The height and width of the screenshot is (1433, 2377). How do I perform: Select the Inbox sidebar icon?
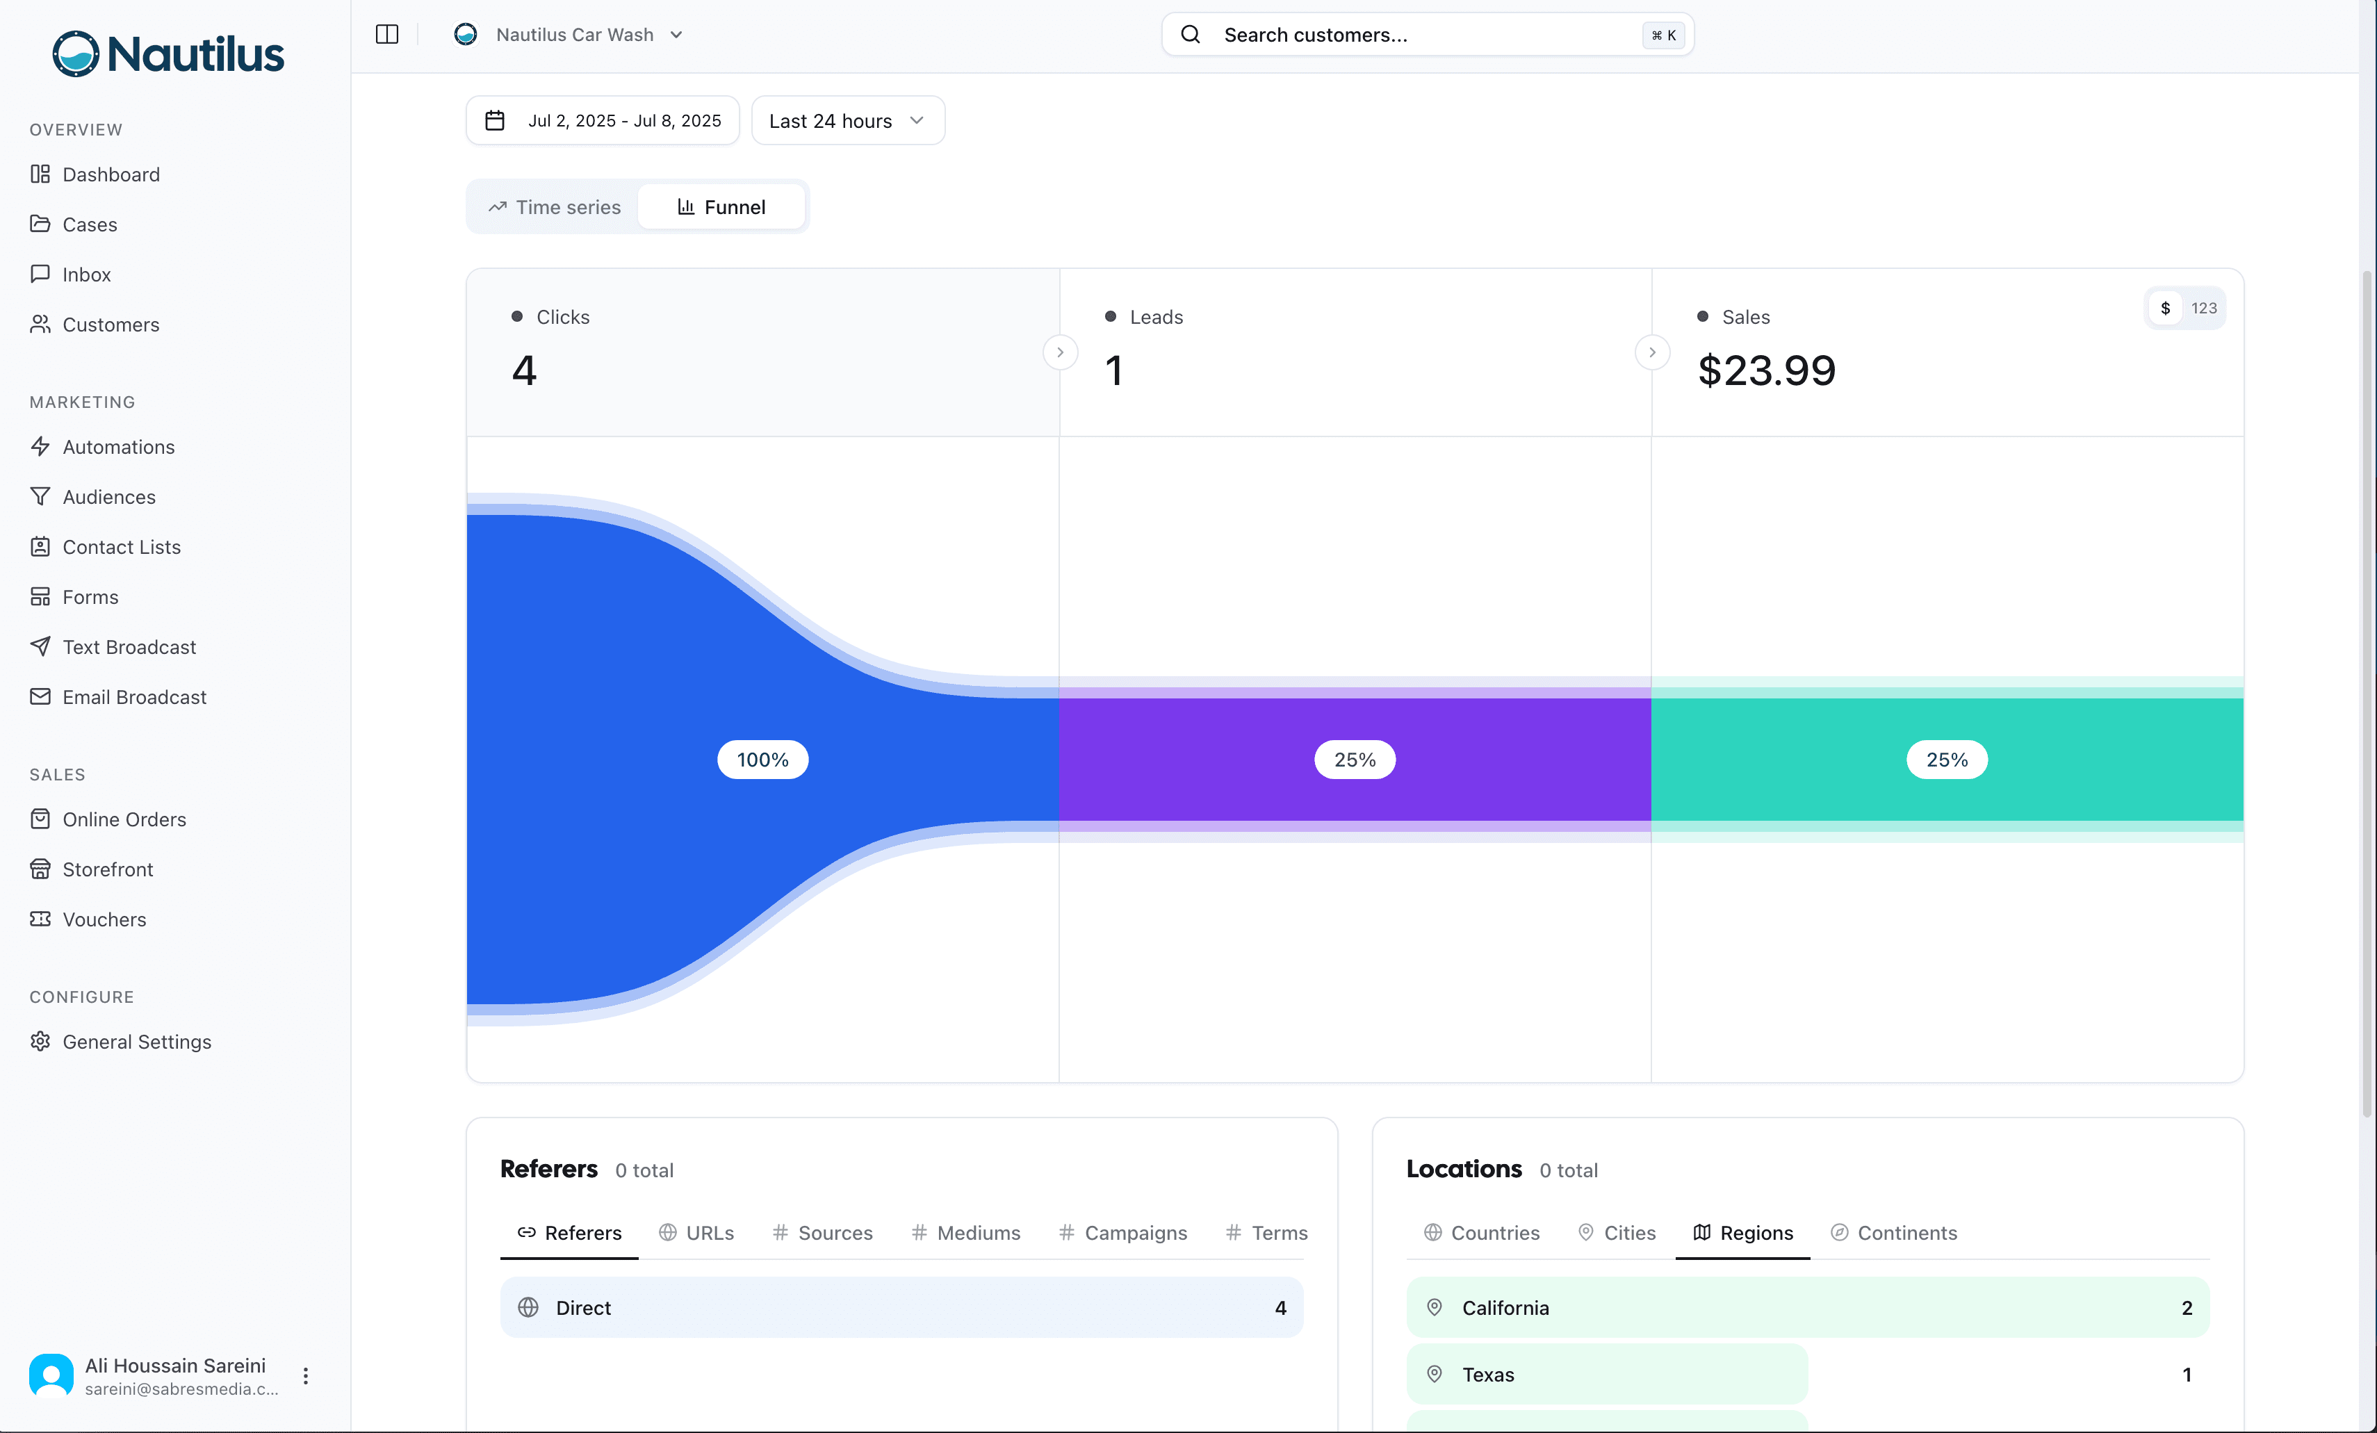click(40, 274)
